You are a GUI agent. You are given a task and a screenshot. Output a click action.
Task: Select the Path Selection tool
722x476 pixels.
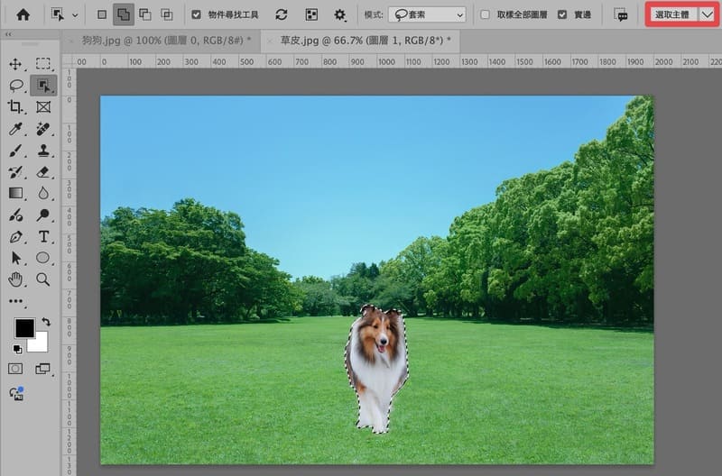point(15,258)
